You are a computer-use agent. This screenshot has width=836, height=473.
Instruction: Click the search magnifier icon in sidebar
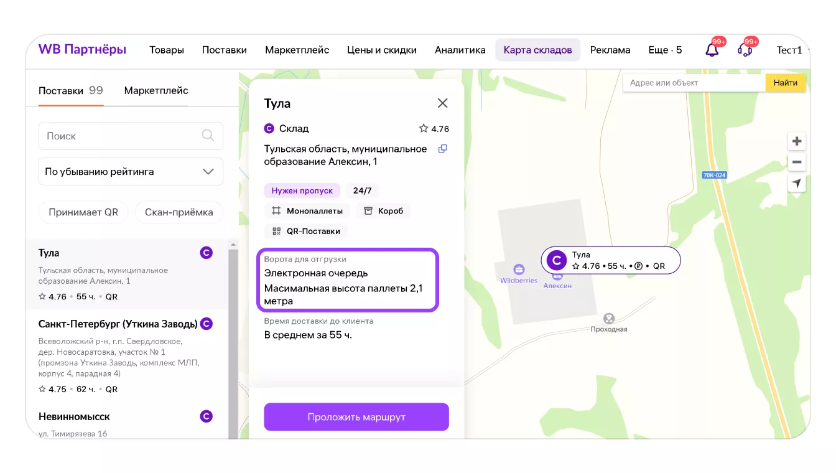[208, 136]
